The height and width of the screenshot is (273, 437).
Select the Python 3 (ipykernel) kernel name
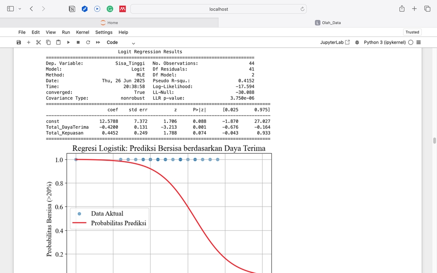point(385,42)
